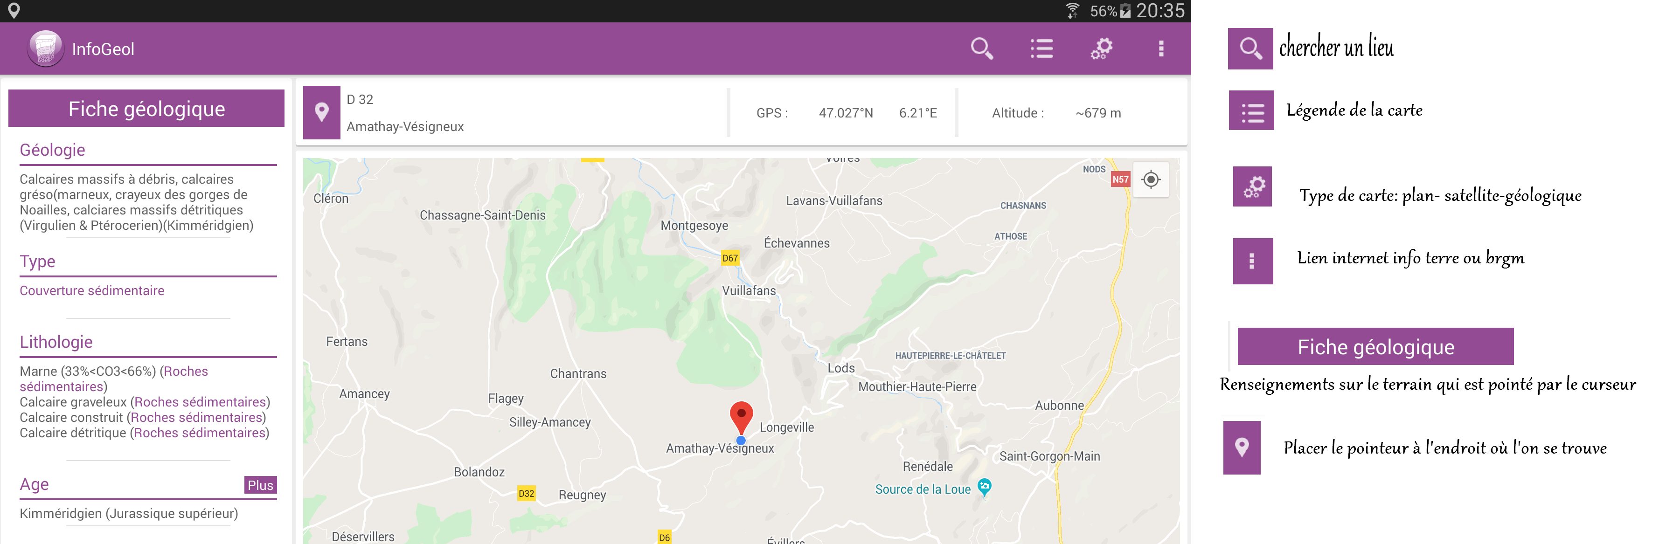Click the help gears icon 'Type de carte'

point(1252,187)
